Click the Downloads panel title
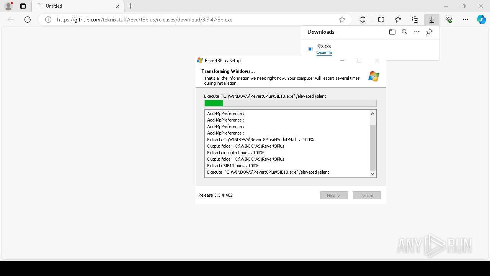This screenshot has height=276, width=490. [x=321, y=32]
